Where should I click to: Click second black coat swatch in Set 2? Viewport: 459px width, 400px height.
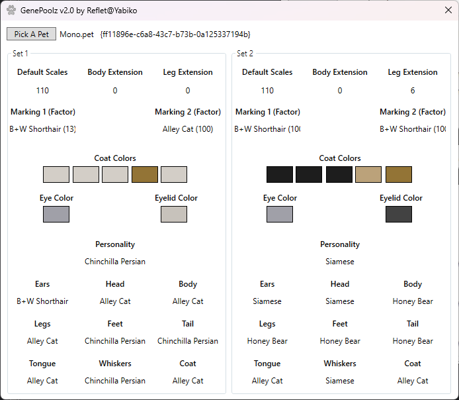click(x=309, y=174)
